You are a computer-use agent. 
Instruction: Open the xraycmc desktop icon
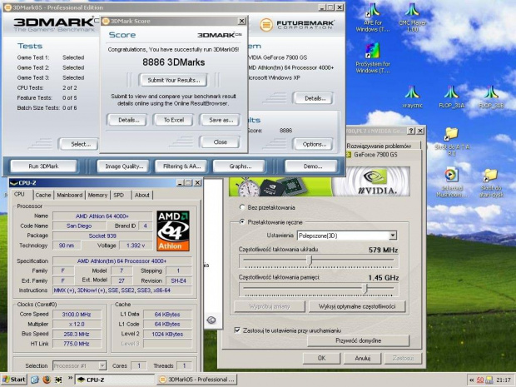pos(412,97)
